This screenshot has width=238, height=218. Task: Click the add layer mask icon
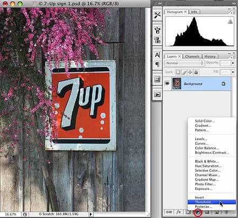point(188,212)
